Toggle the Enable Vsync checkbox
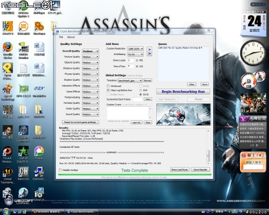Screen dimensions: 269x215 click(108, 94)
